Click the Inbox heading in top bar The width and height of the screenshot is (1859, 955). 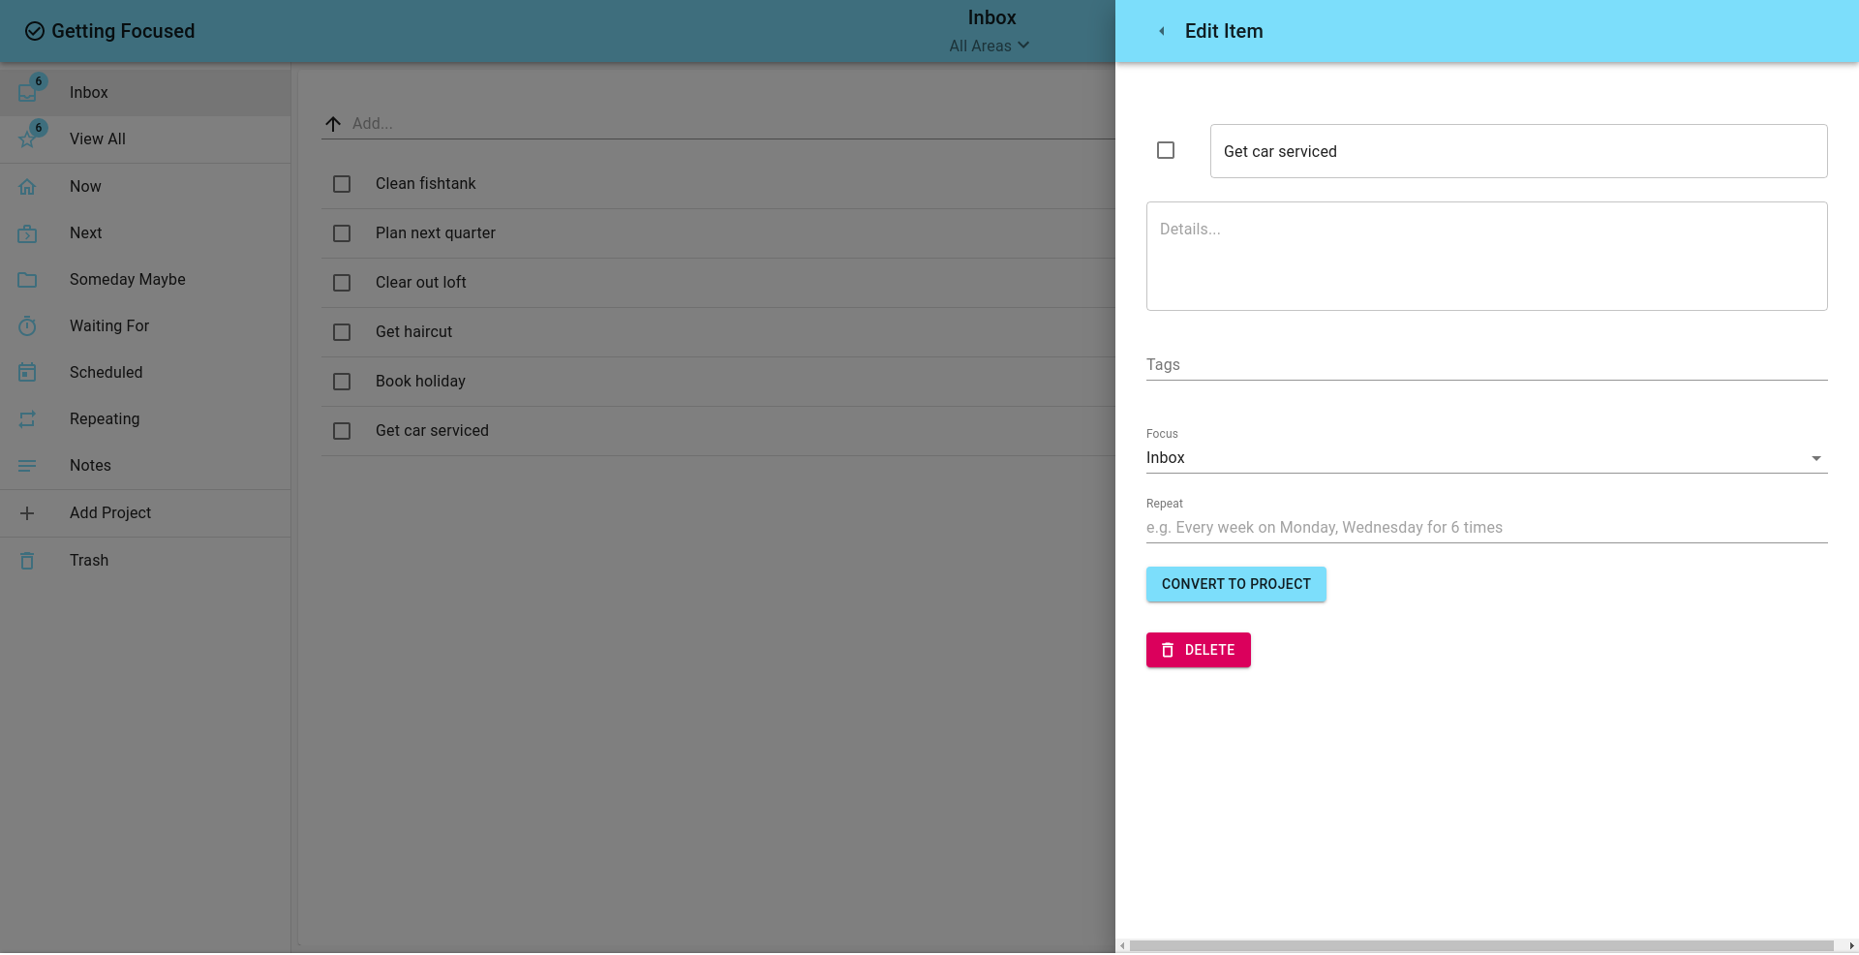tap(992, 17)
